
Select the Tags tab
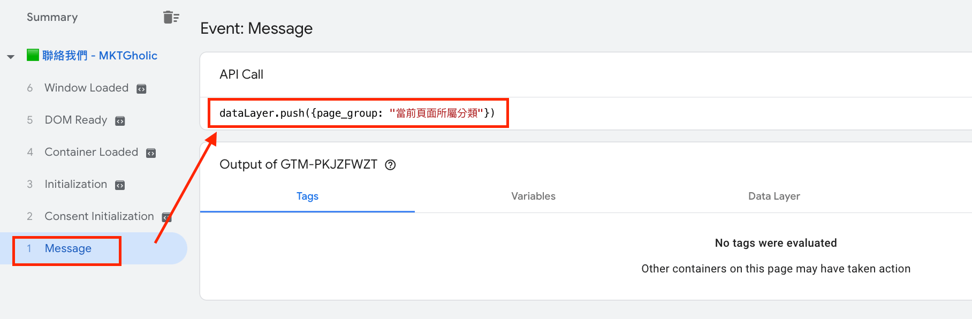[x=307, y=196]
